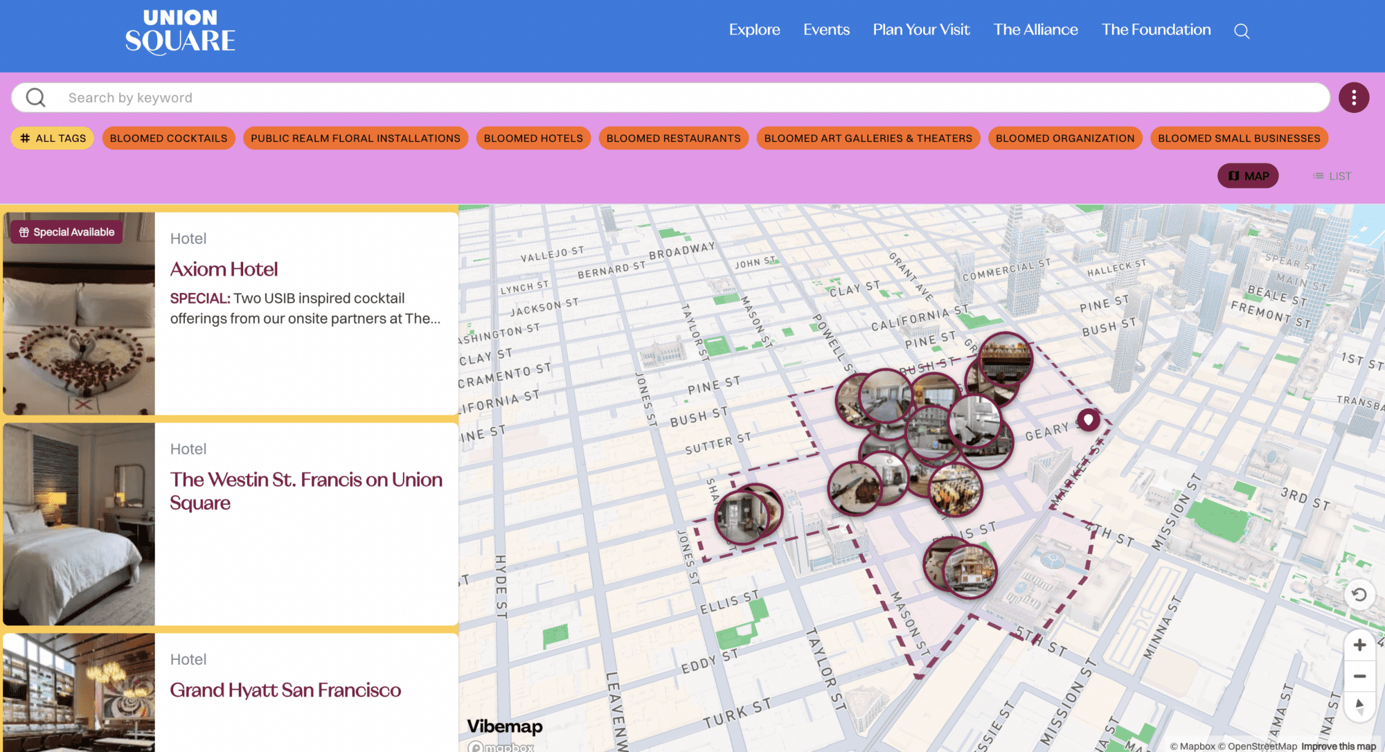This screenshot has width=1385, height=752.
Task: Click the Vibemap logo on the map
Action: [x=505, y=726]
